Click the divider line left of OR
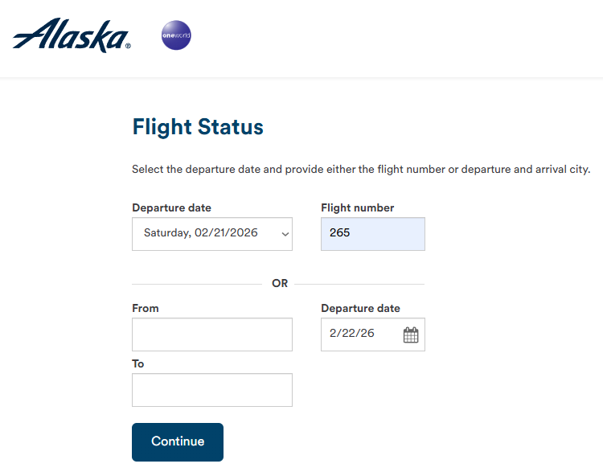The height and width of the screenshot is (472, 603). tap(197, 284)
